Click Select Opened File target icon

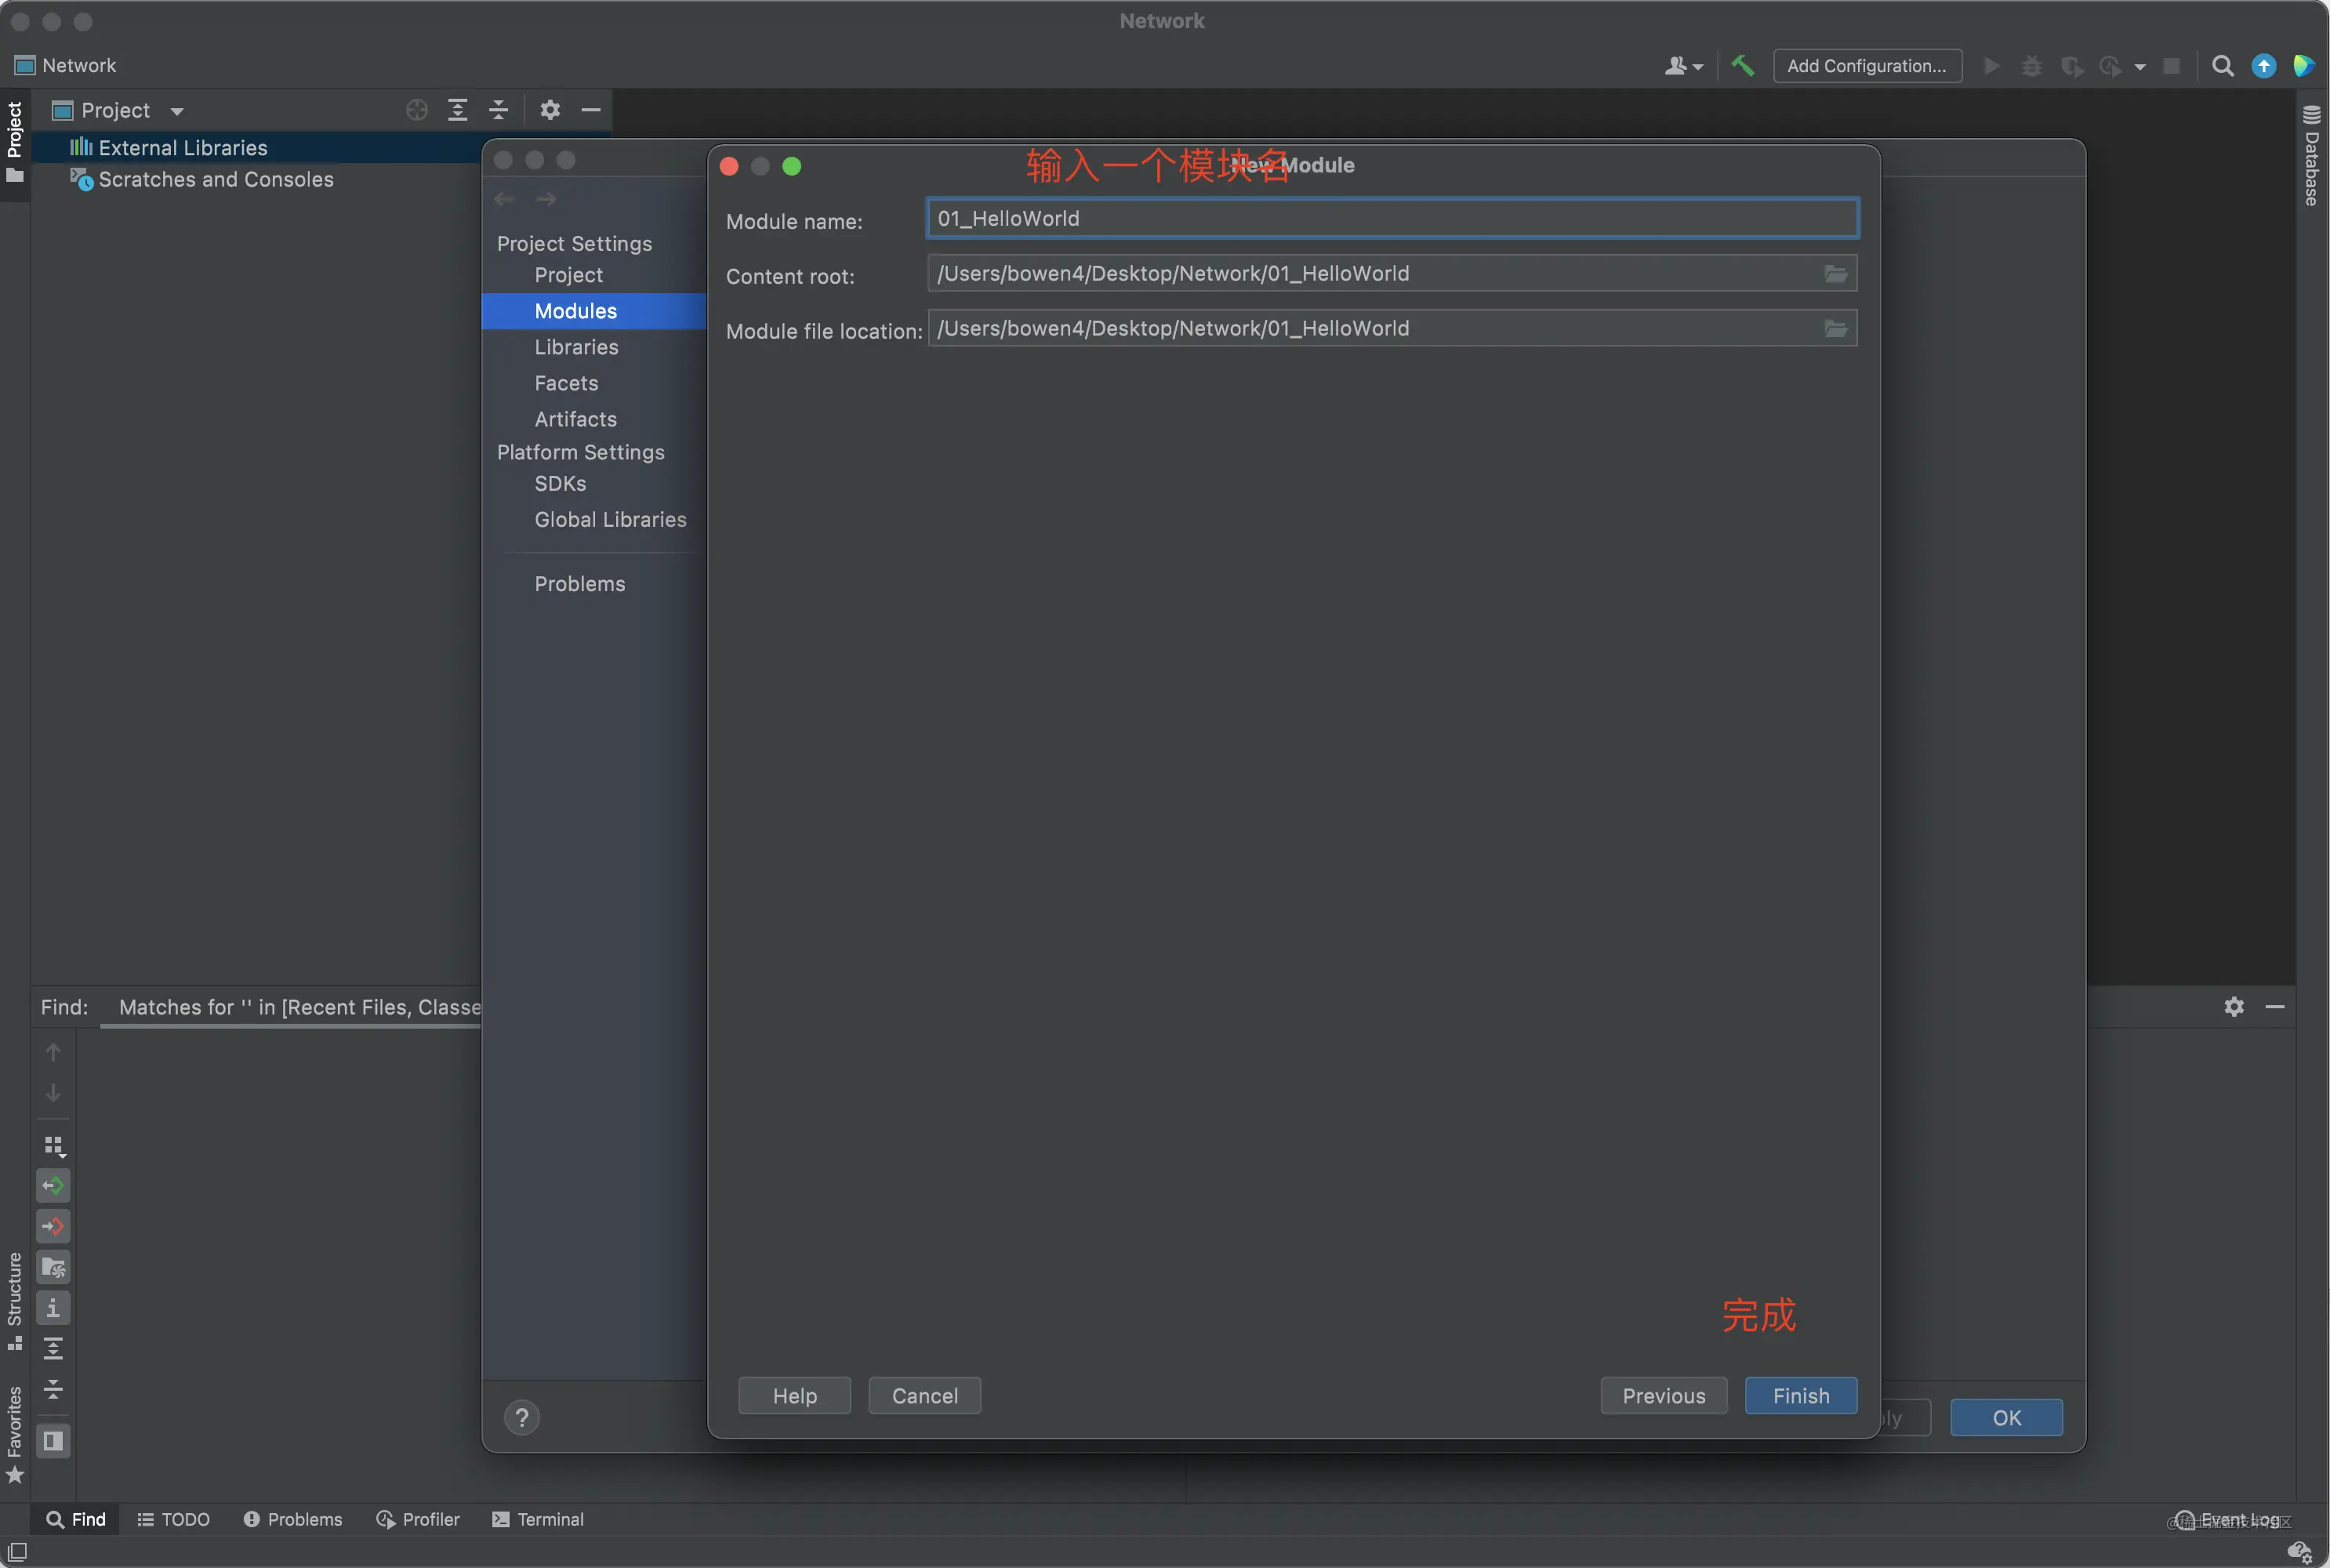(x=417, y=110)
